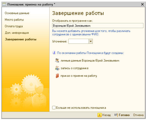Click the red hiring order book icon
The image size is (146, 120).
[57, 76]
